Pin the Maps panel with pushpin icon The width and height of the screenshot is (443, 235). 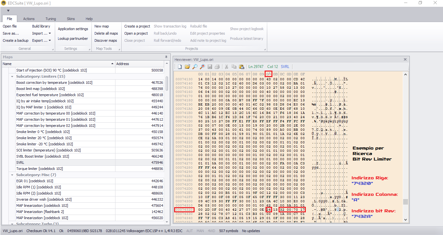coord(167,57)
